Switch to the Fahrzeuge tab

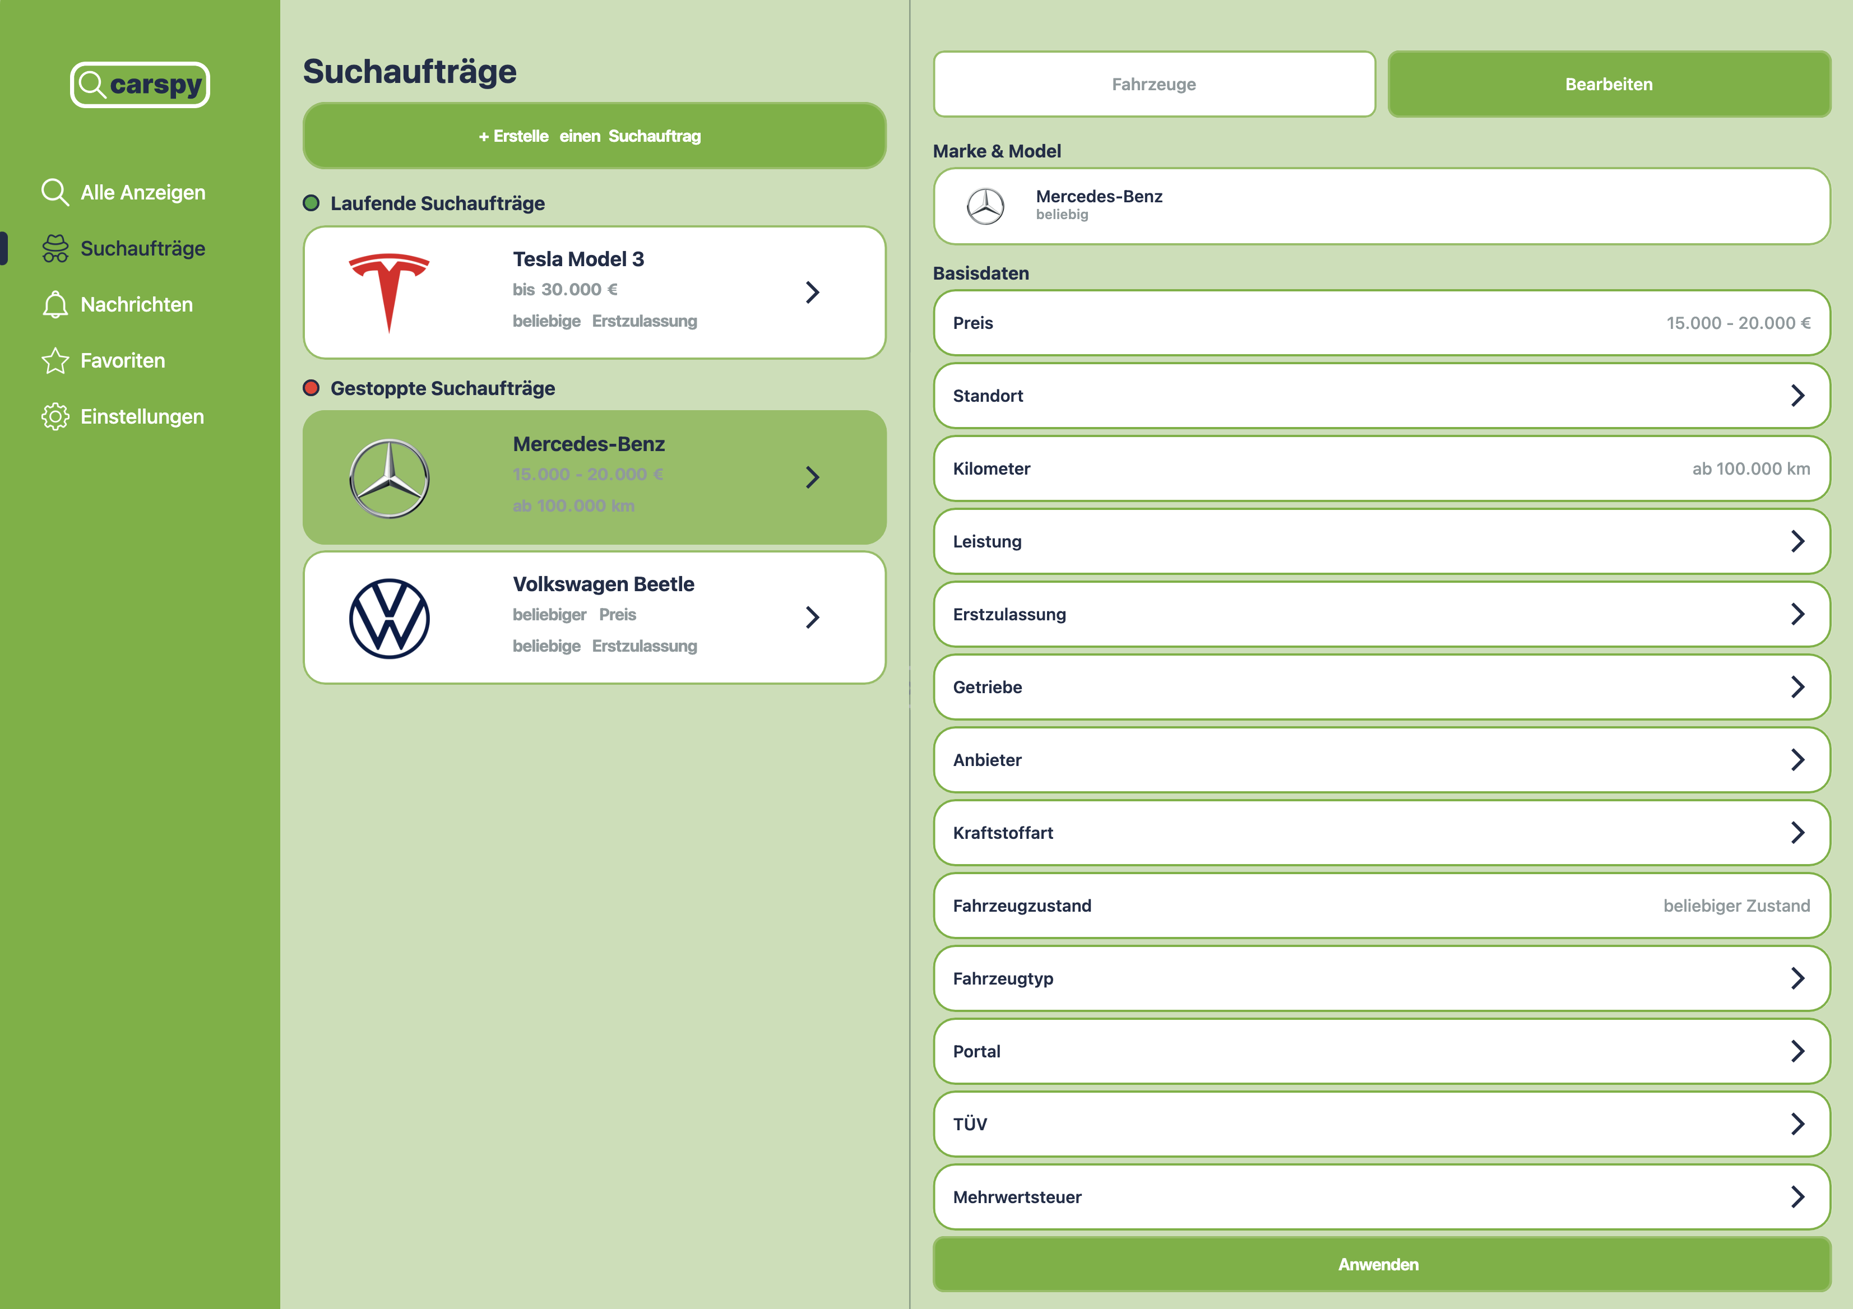pyautogui.click(x=1154, y=84)
